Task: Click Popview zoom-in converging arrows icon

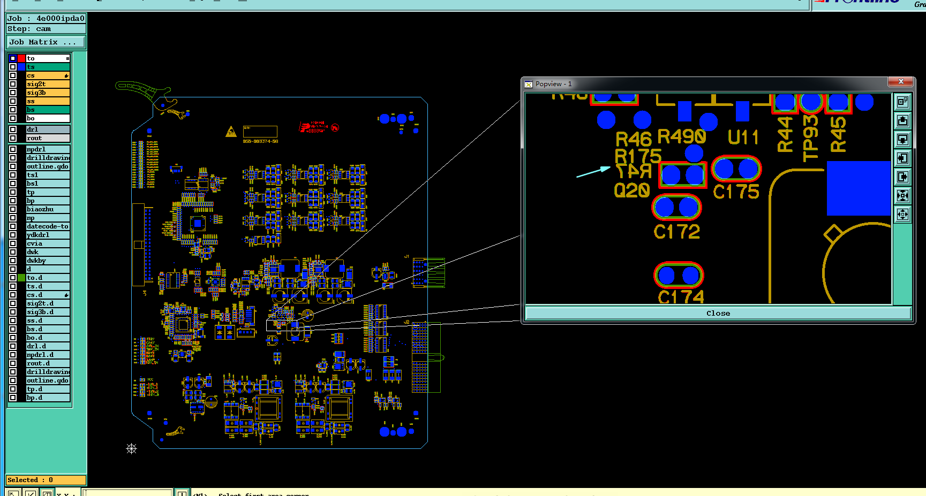Action: [902, 195]
